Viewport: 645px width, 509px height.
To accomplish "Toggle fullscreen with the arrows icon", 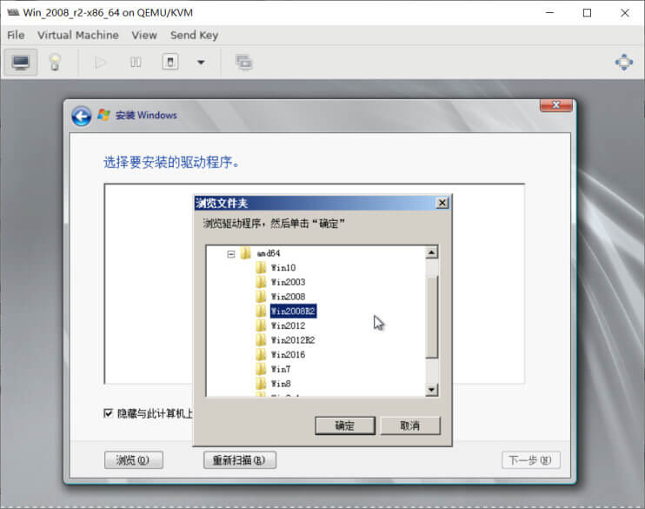I will 624,62.
